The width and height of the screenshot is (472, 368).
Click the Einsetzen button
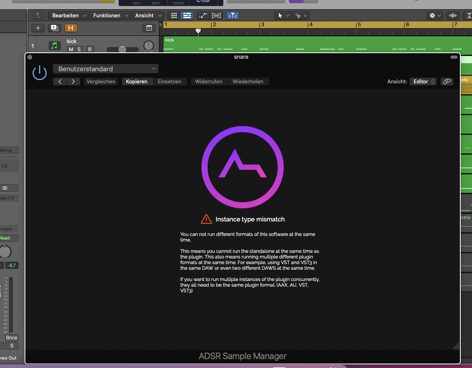[x=169, y=82]
